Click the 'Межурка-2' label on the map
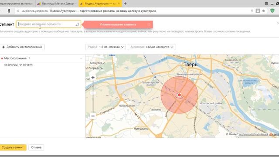The width and height of the screenshot is (279, 157). [97, 63]
